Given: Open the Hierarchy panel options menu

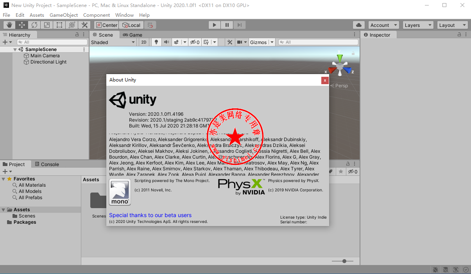Looking at the screenshot, I should tap(84, 35).
